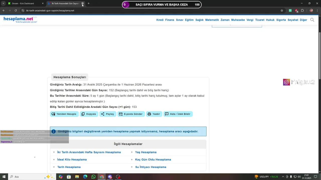Viewport: 321px width, 180px height.
Task: Open the Kaç Gün Oldu Hesaplama link
Action: (153, 159)
